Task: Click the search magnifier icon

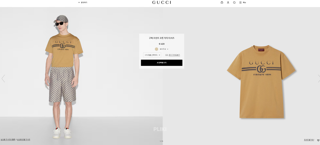Action: [234, 2]
